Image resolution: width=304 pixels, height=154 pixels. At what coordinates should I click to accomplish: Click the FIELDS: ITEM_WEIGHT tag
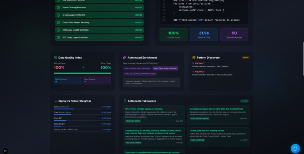pyautogui.click(x=133, y=121)
